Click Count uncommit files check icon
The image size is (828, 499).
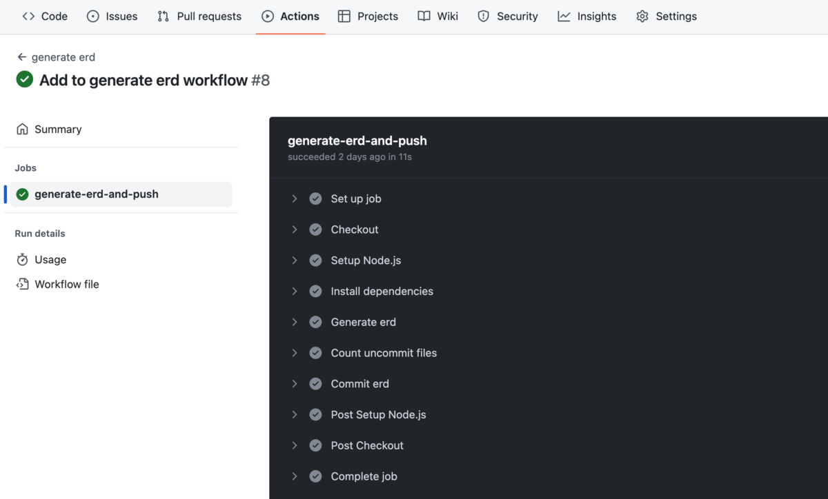coord(315,353)
